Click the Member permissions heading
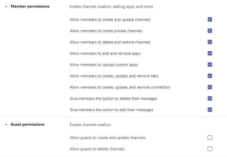This screenshot has width=227, height=157. pos(30,6)
